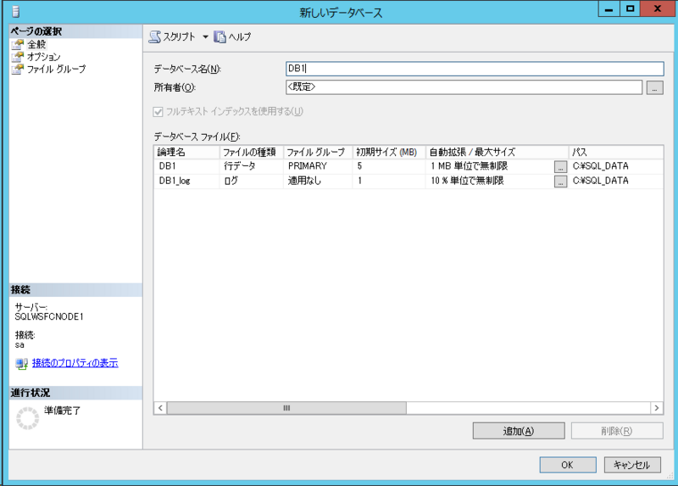Click the owner (所有者) text field
The image size is (678, 486).
pos(464,87)
